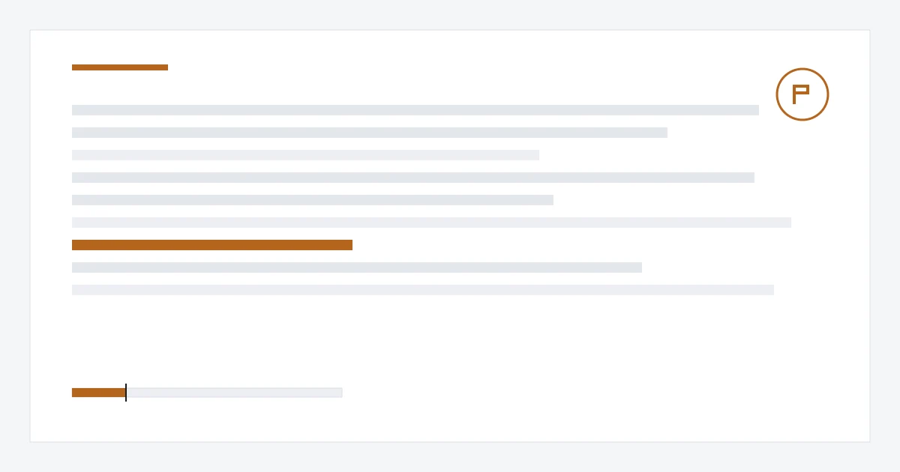This screenshot has height=472, width=900.
Task: Select the sixth, longest gray placeholder line
Action: click(431, 223)
